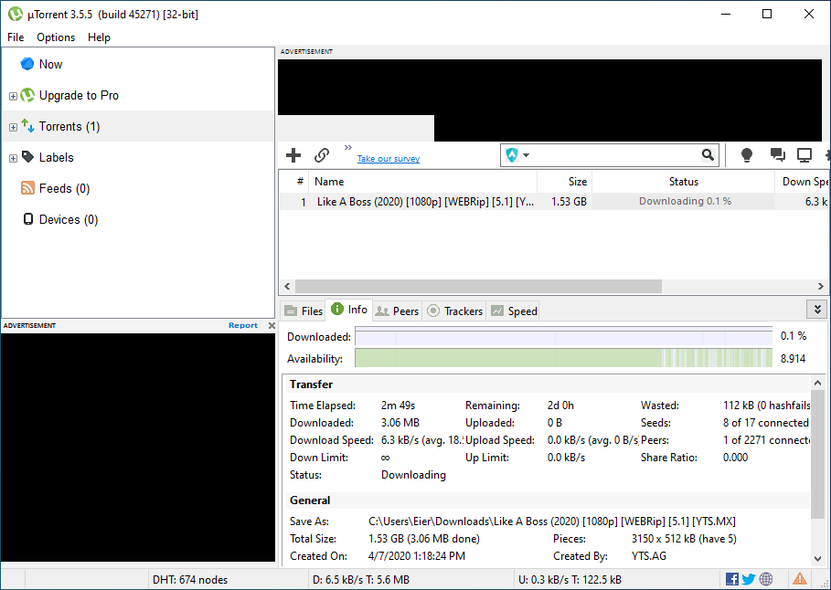This screenshot has height=590, width=831.
Task: Click the Add Torrent plus icon
Action: [293, 155]
